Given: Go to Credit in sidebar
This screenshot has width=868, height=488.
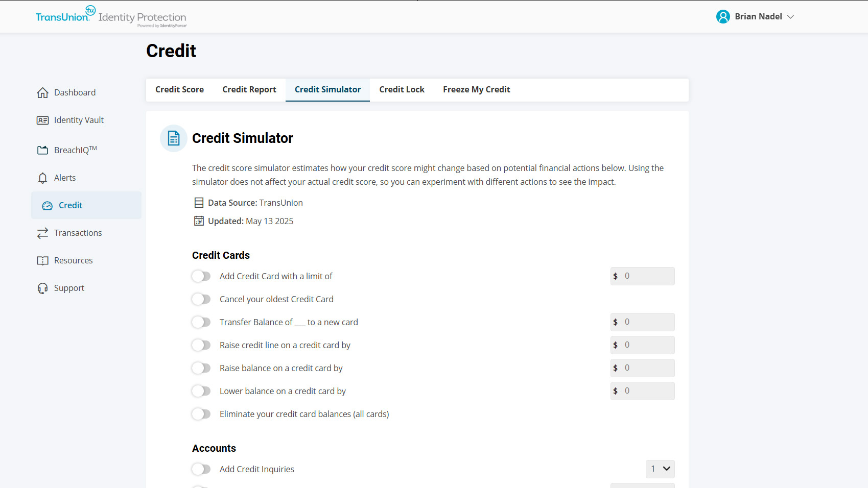Looking at the screenshot, I should [71, 205].
